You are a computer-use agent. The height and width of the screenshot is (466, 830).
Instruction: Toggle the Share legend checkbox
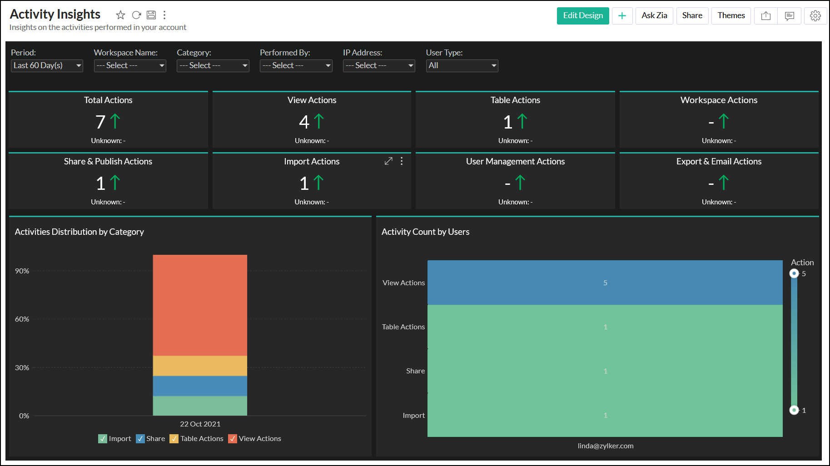point(141,438)
